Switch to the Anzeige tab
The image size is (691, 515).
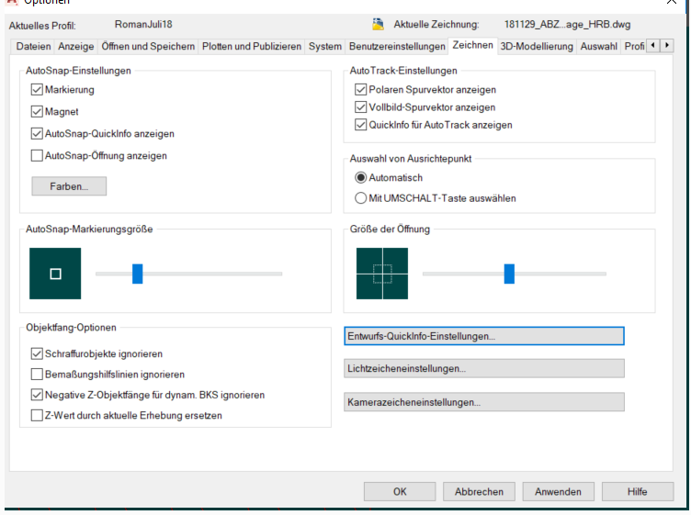point(75,47)
